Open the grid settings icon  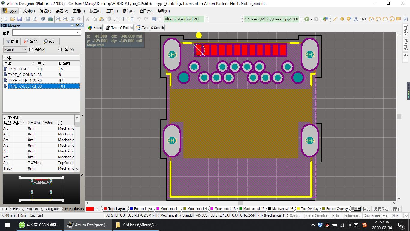154,19
